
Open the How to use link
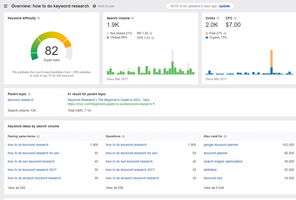(106, 6)
